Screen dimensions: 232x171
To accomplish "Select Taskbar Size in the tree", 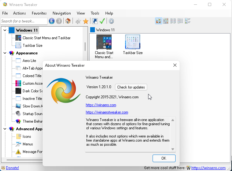I will point(32,46).
